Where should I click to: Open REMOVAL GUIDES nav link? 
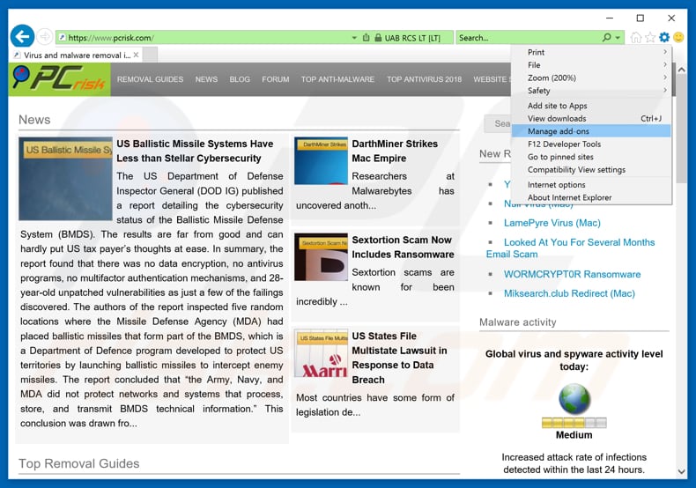coord(150,79)
